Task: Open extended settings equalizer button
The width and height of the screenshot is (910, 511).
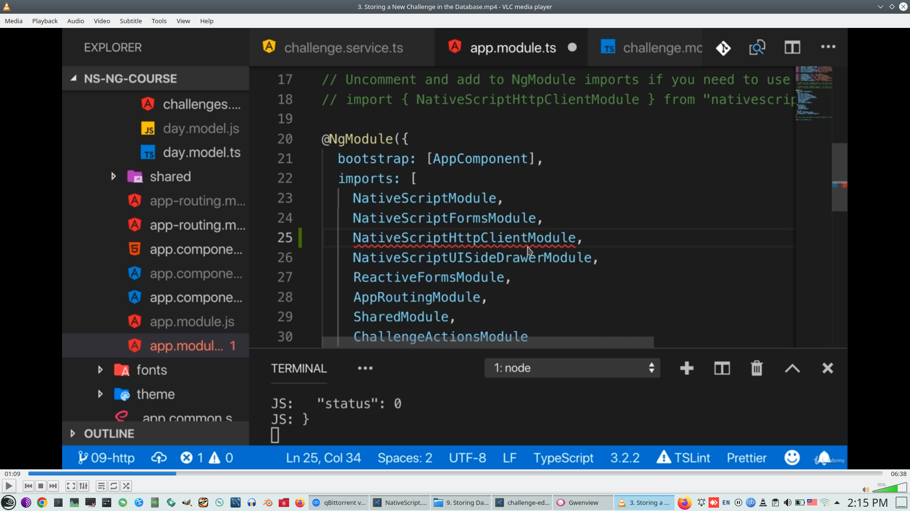Action: click(x=83, y=486)
